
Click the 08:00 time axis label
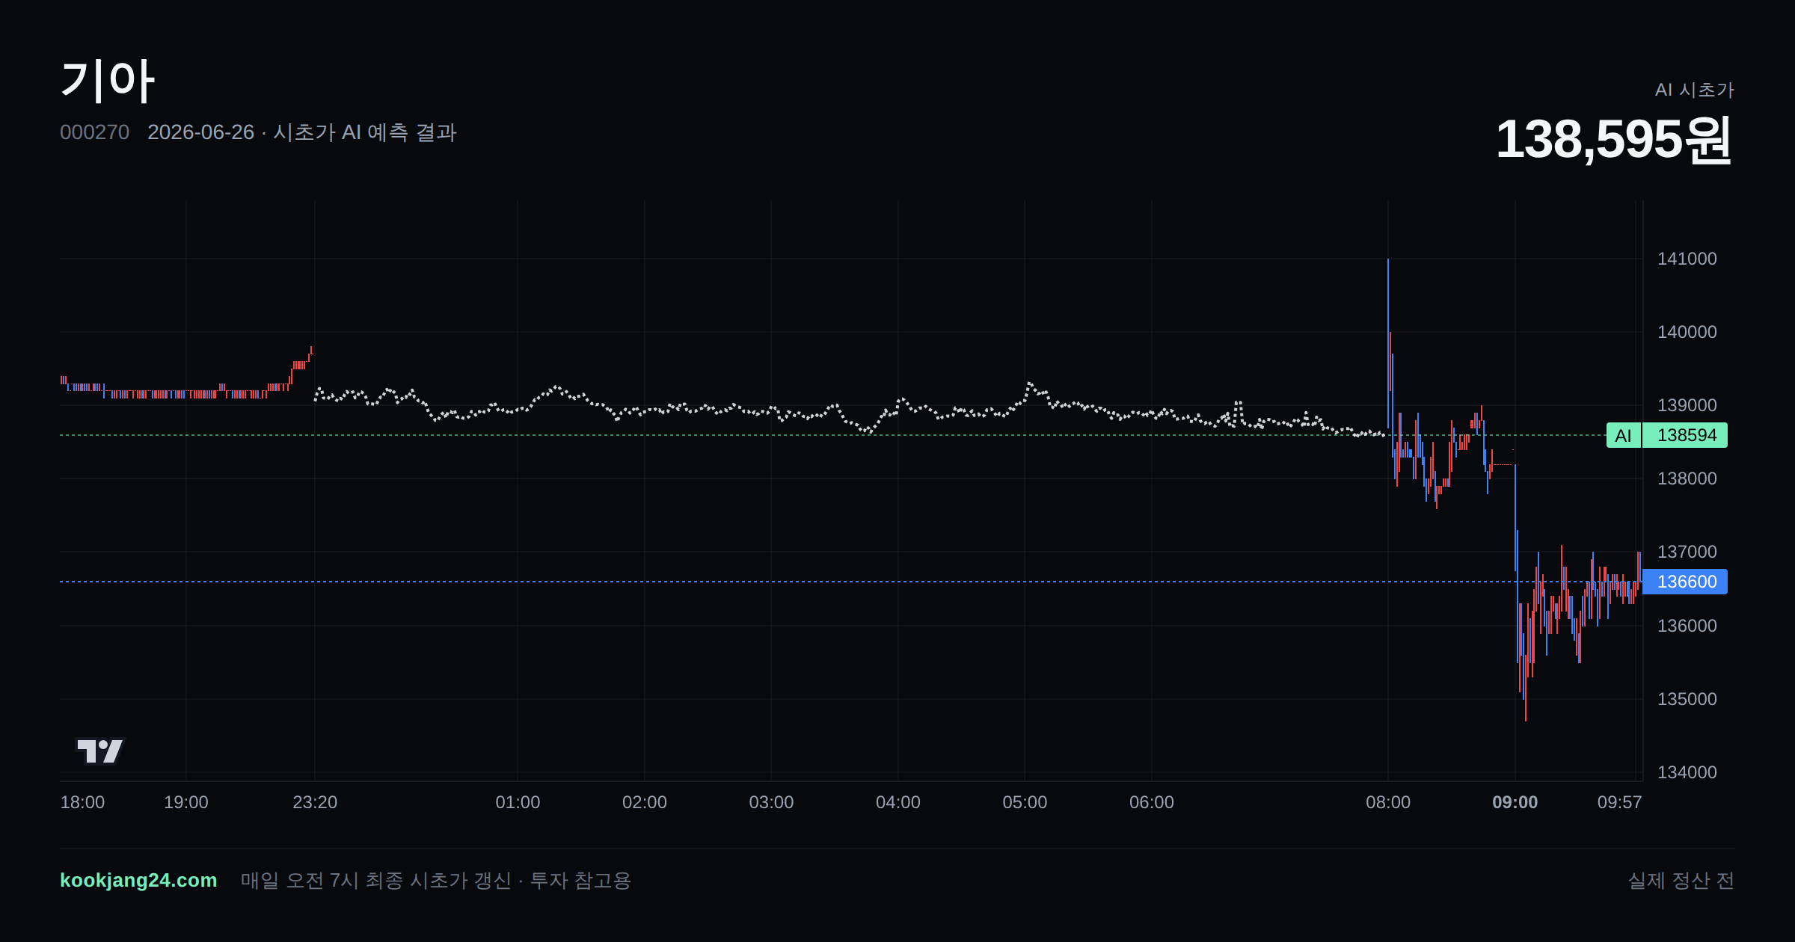click(1388, 802)
